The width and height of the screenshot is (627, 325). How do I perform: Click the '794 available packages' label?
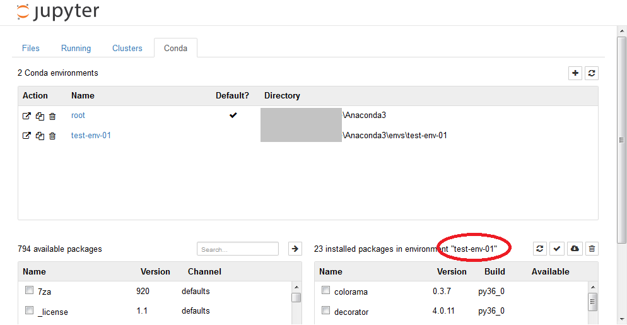point(60,249)
